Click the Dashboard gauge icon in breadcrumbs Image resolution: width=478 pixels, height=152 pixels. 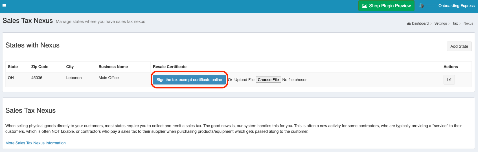[409, 24]
